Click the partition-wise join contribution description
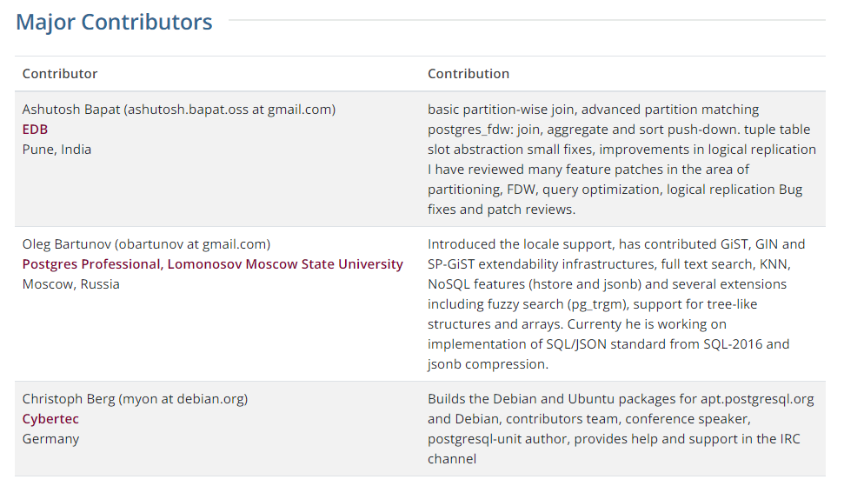The width and height of the screenshot is (844, 486). pyautogui.click(x=621, y=159)
